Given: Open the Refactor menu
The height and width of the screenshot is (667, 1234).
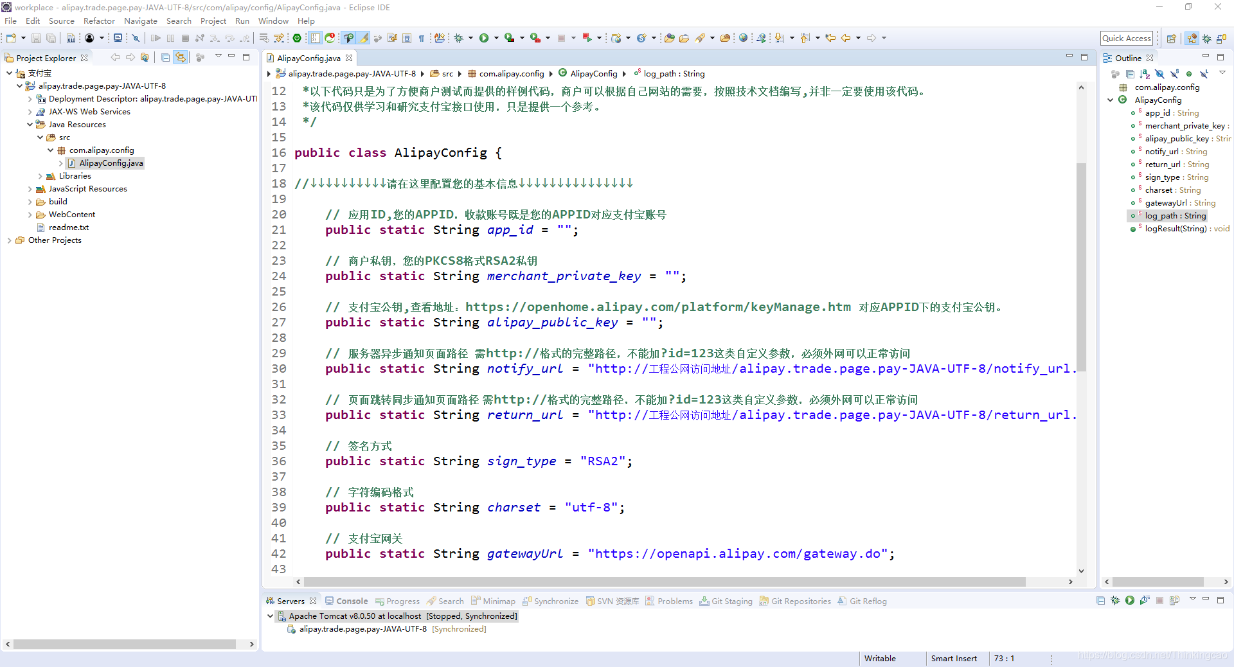Looking at the screenshot, I should pyautogui.click(x=99, y=21).
